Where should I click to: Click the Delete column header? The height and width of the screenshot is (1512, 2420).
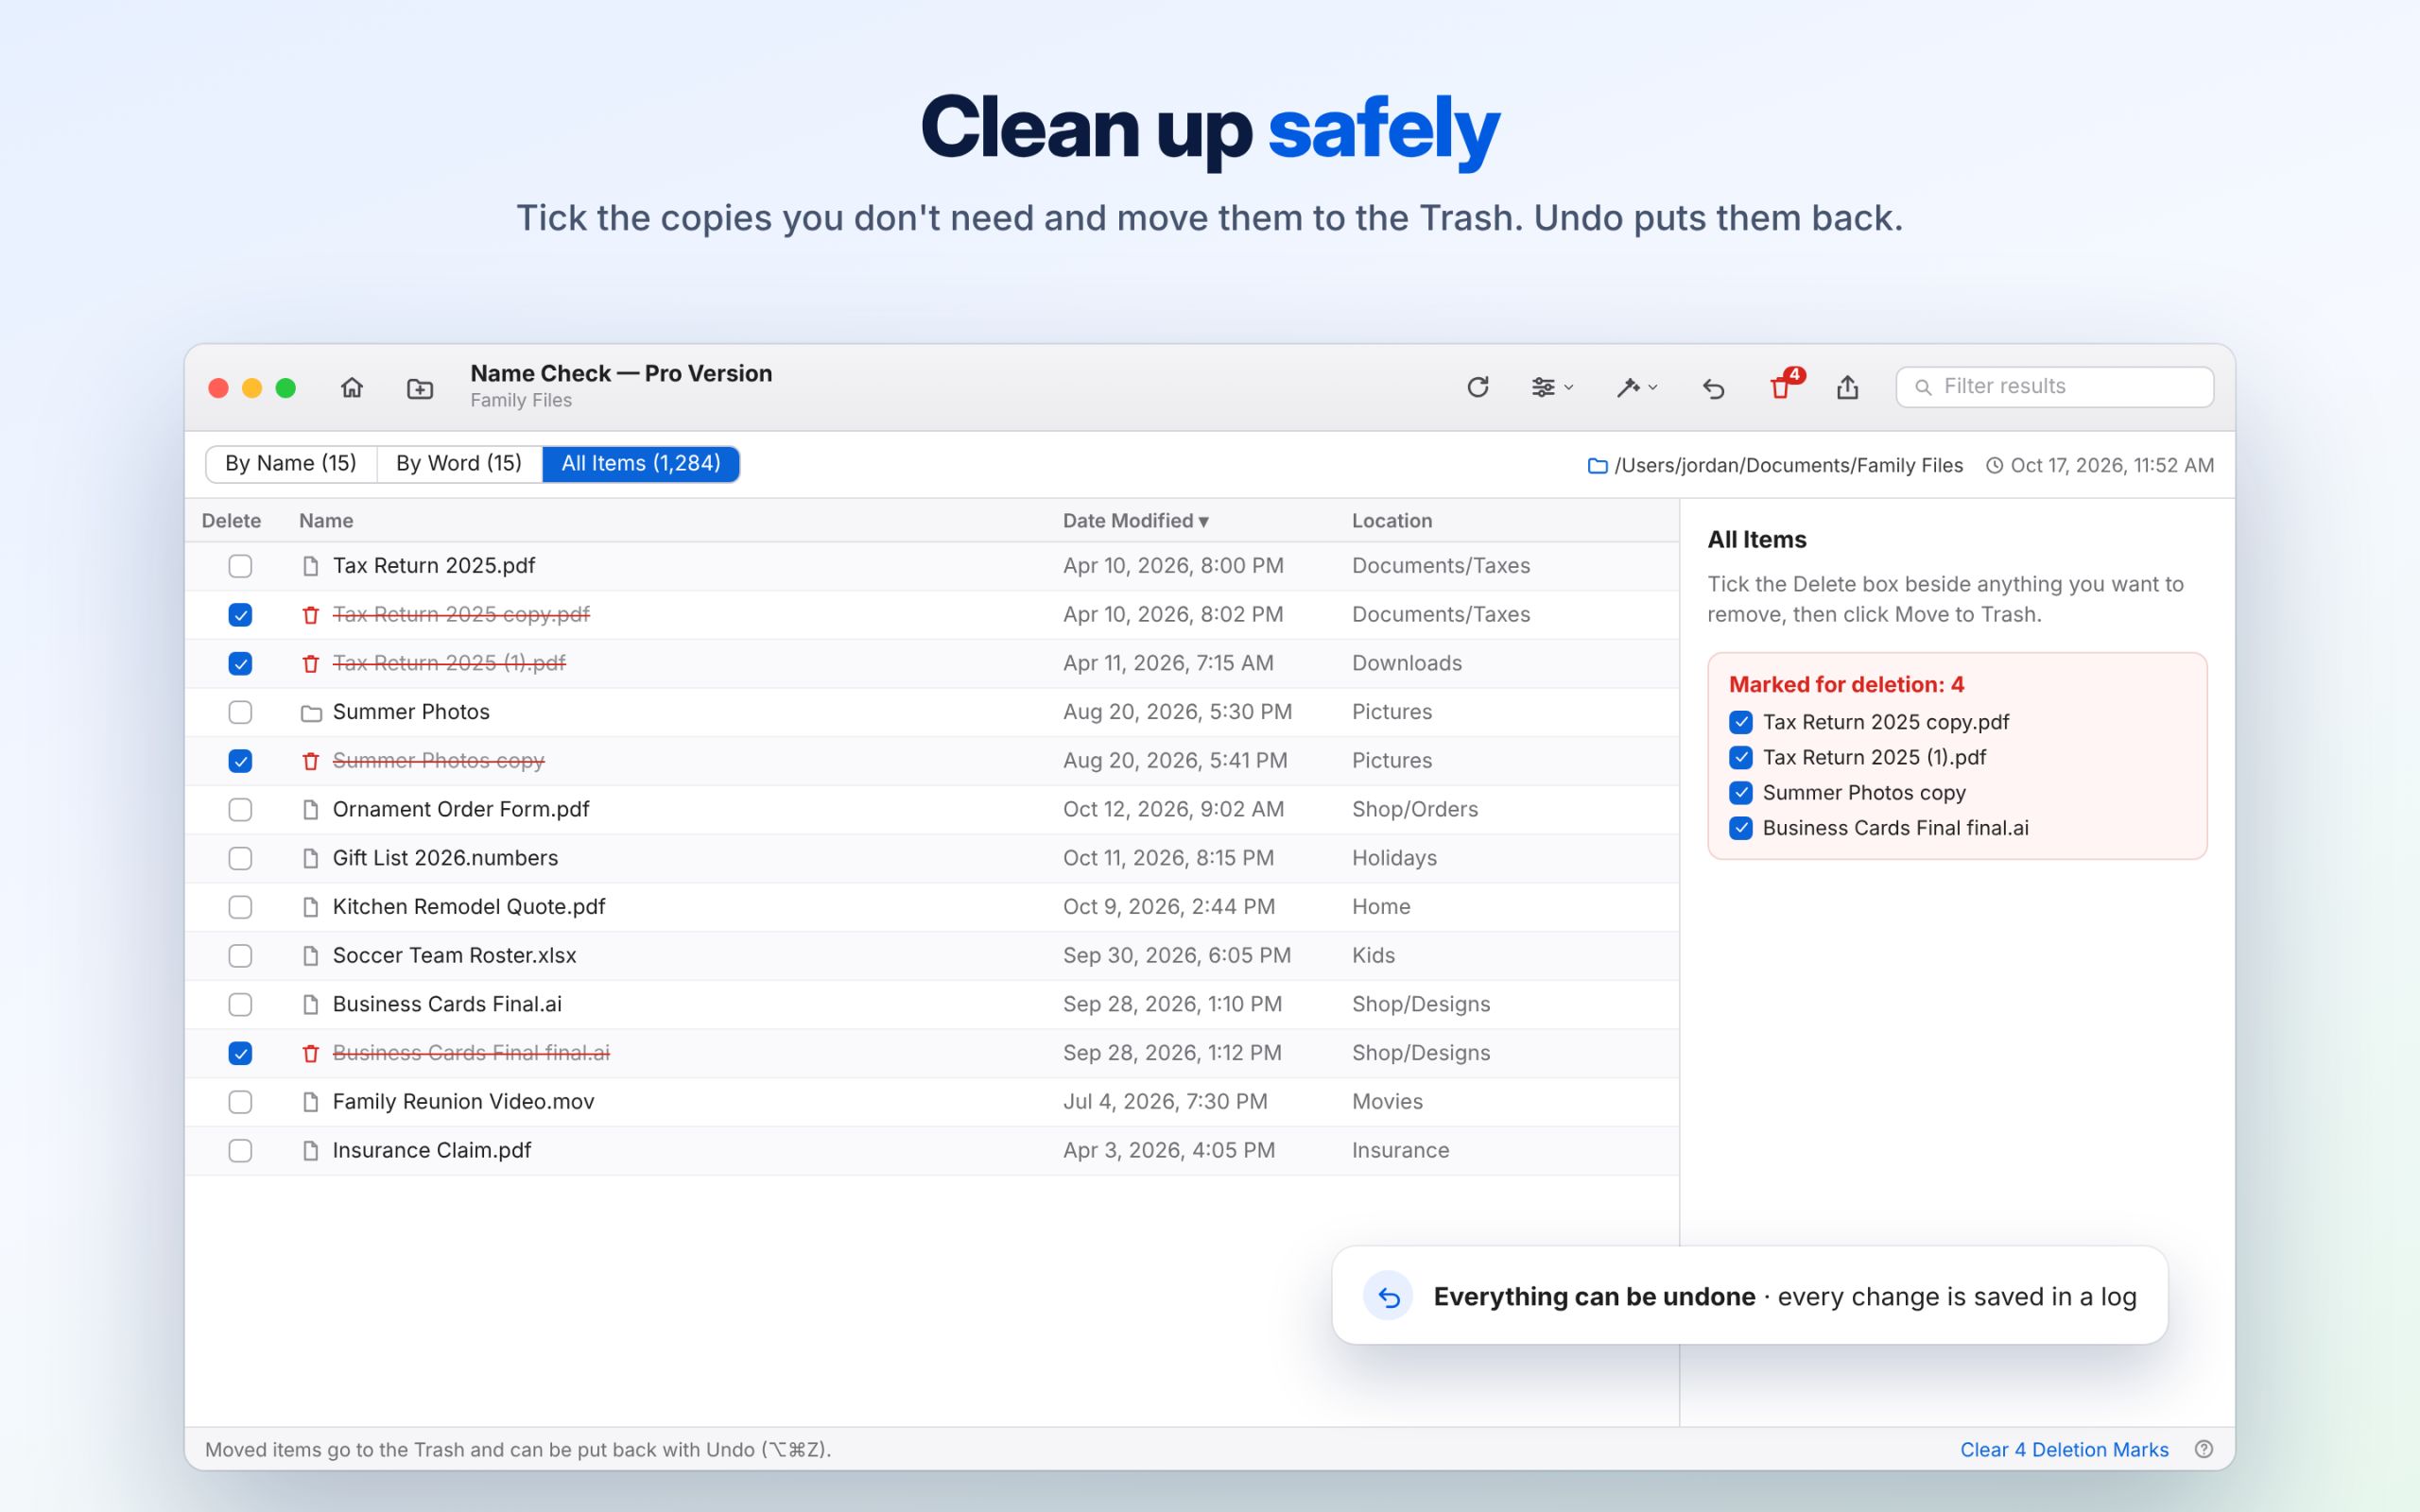click(231, 521)
